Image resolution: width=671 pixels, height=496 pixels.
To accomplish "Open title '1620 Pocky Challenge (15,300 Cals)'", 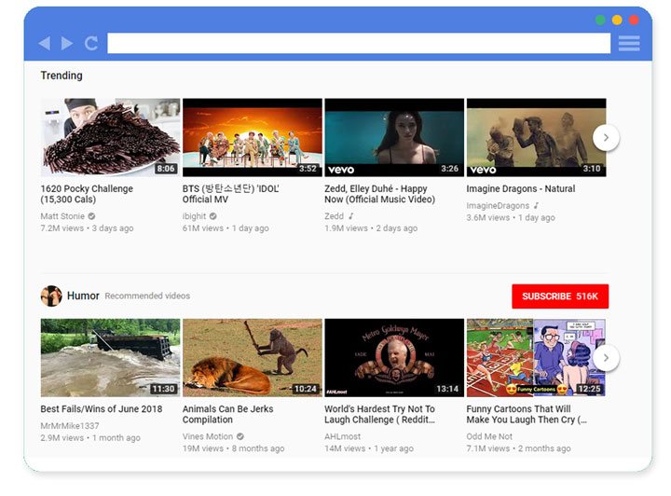I will [x=87, y=194].
